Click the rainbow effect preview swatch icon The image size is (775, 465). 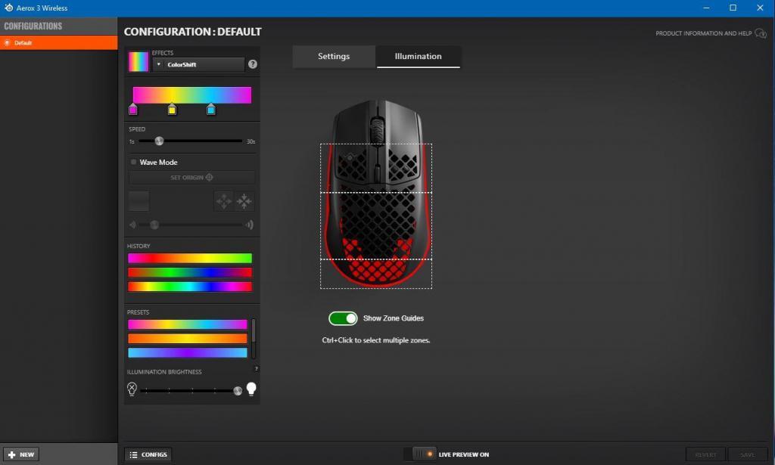click(x=139, y=62)
